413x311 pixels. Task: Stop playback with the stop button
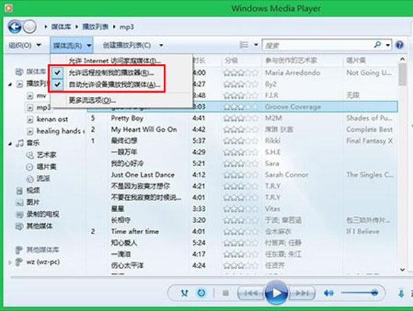click(x=226, y=292)
